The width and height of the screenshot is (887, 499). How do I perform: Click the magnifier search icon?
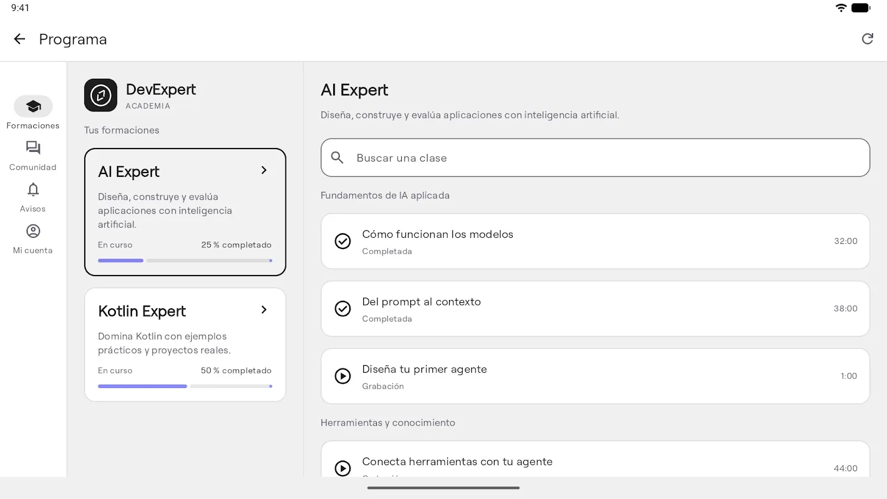tap(337, 157)
